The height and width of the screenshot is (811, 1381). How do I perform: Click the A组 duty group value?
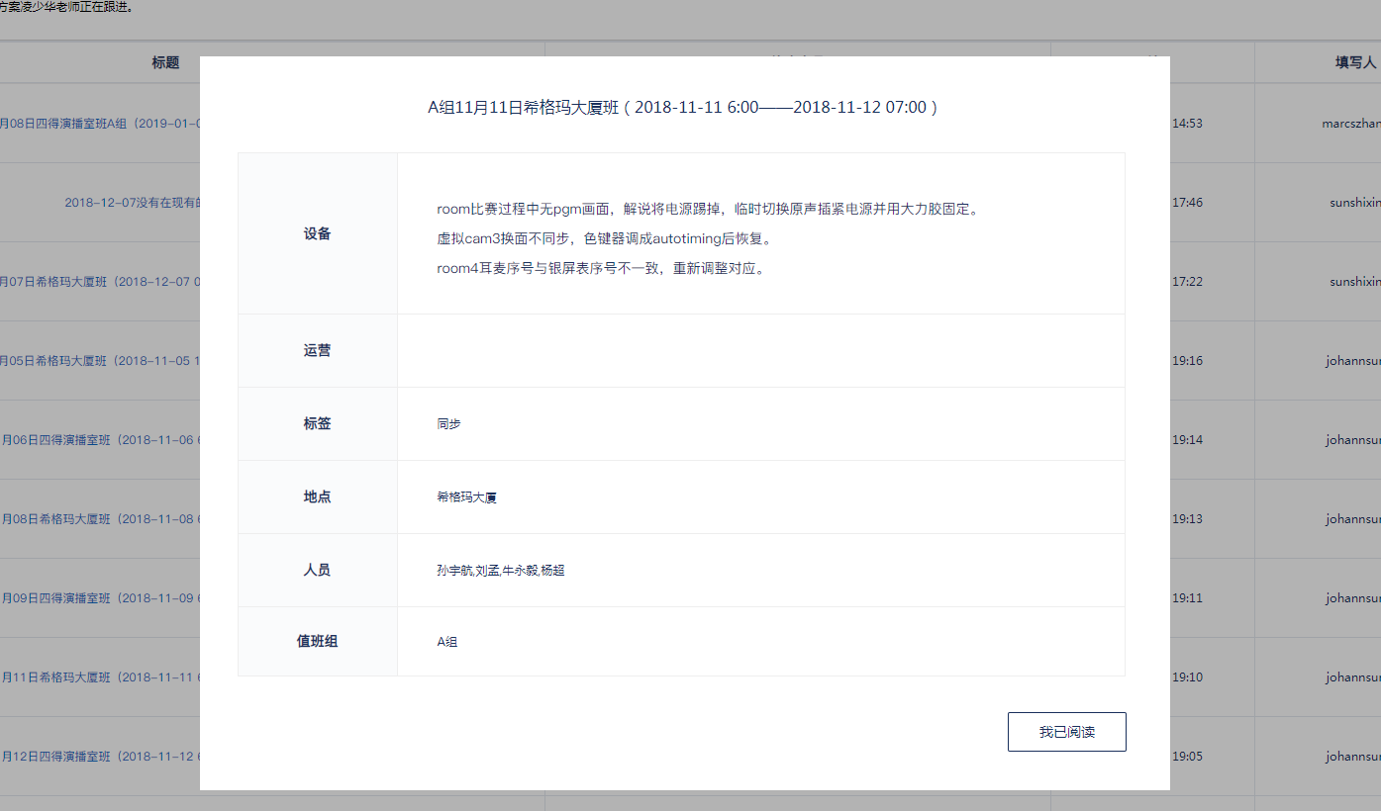[447, 642]
